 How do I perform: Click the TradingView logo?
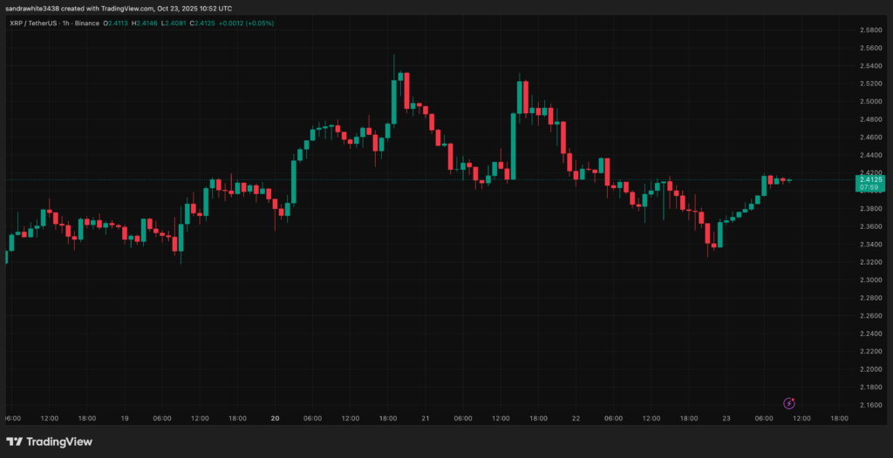[x=49, y=441]
